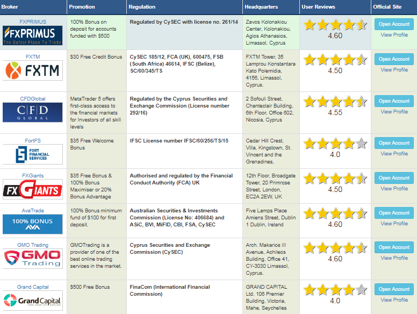
Task: Open the FXTM broker name link
Action: (33, 56)
